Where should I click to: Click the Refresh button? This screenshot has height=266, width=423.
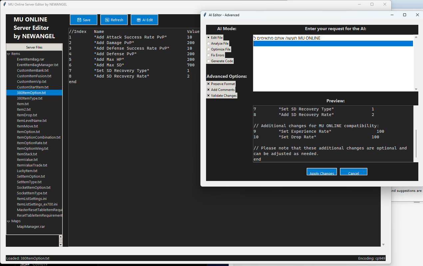114,20
